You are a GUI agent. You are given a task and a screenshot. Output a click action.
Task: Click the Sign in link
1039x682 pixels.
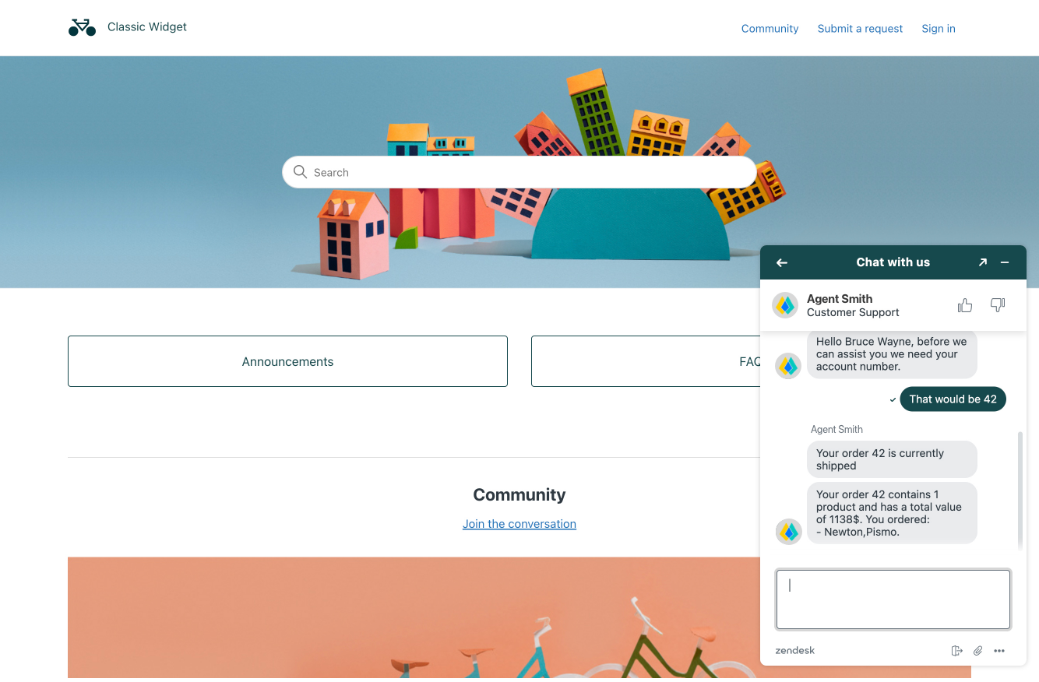tap(939, 29)
